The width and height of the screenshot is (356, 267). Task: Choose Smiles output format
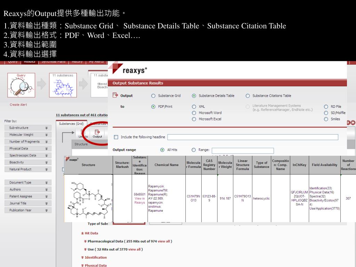(x=326, y=119)
